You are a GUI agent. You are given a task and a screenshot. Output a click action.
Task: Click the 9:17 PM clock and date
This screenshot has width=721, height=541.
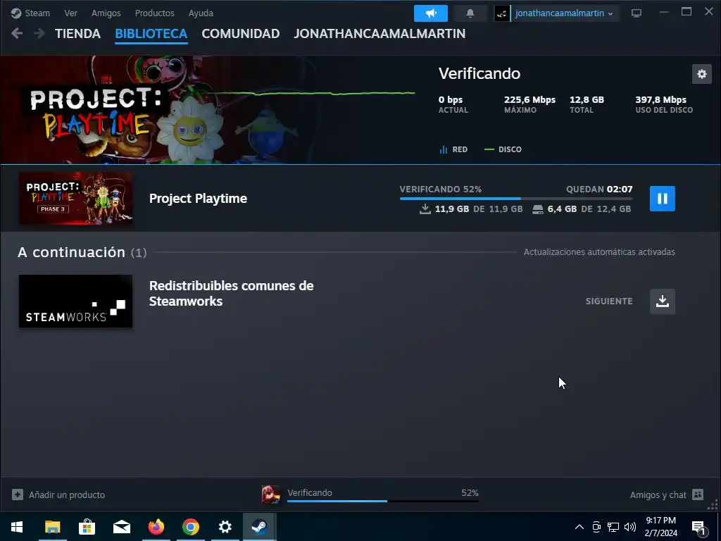[x=660, y=527]
